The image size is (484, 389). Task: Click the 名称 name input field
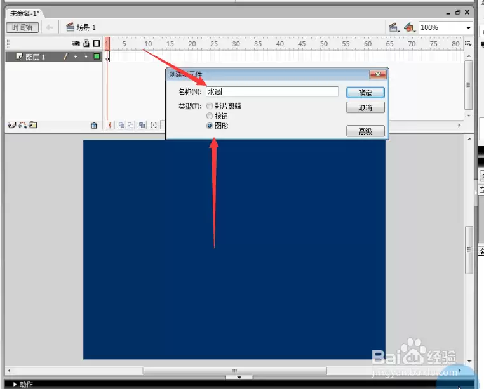pos(272,91)
